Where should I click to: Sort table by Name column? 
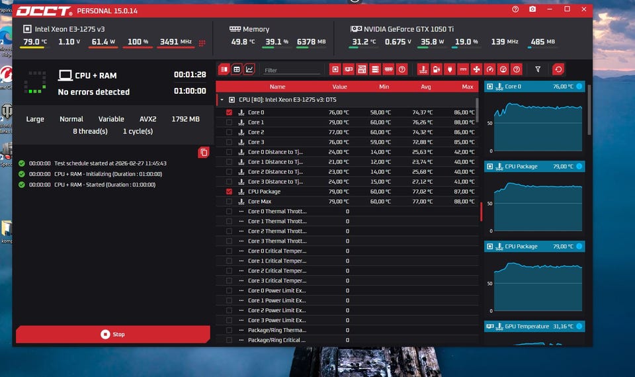click(x=277, y=87)
